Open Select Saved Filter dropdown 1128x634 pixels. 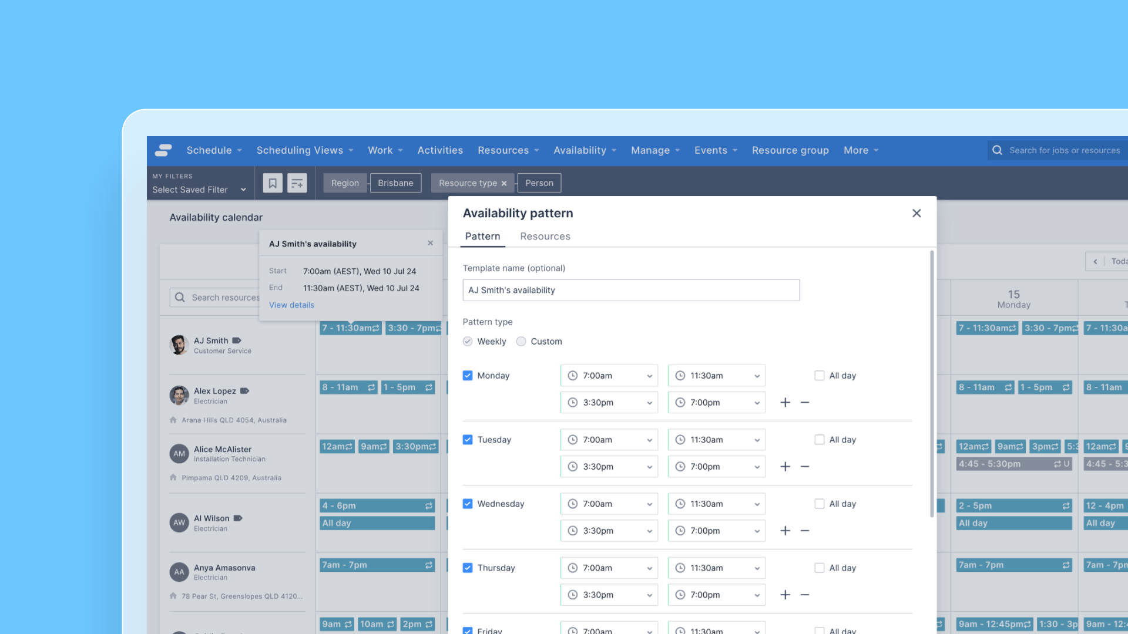tap(199, 190)
